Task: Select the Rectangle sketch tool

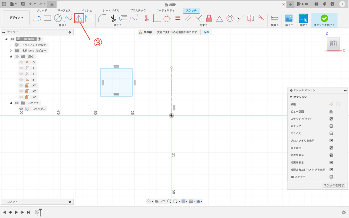Action: (x=47, y=18)
